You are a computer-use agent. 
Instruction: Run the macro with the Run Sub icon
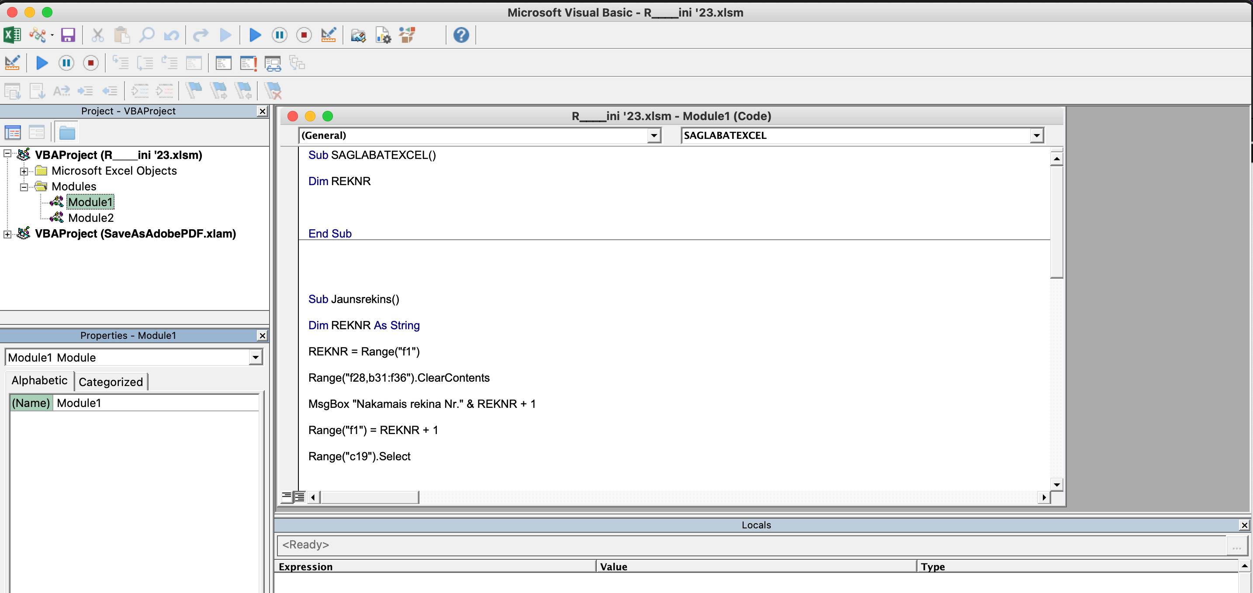(254, 34)
